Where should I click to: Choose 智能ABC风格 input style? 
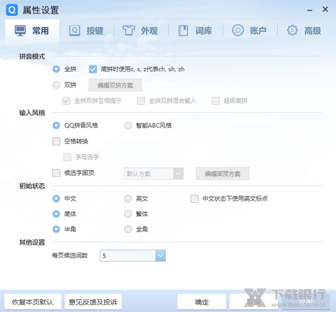coord(128,125)
